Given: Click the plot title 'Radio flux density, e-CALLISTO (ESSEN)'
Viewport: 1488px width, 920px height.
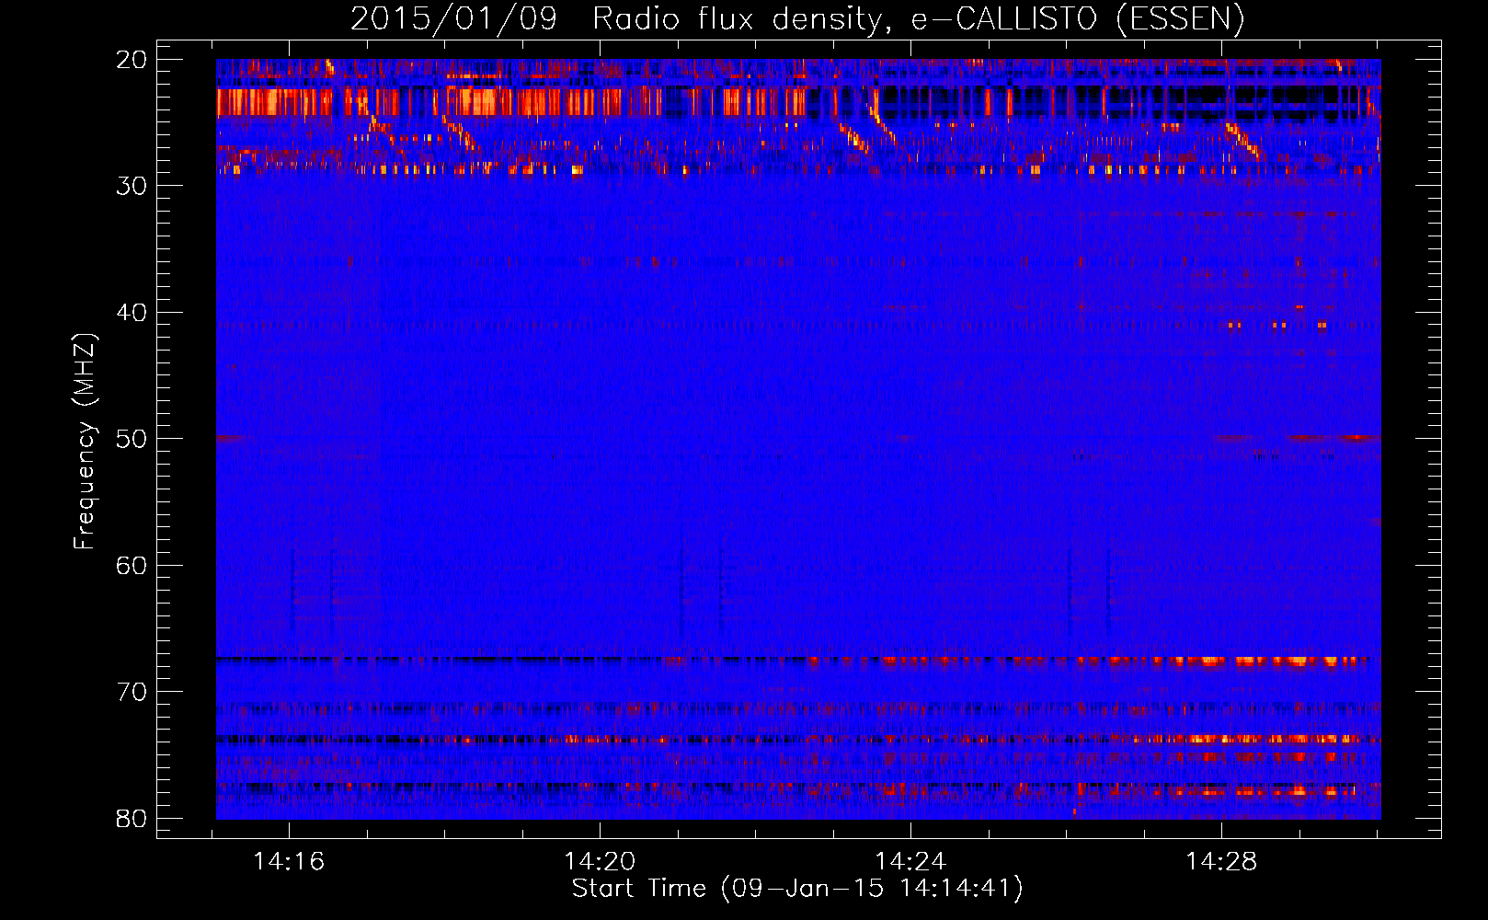Looking at the screenshot, I should [918, 19].
